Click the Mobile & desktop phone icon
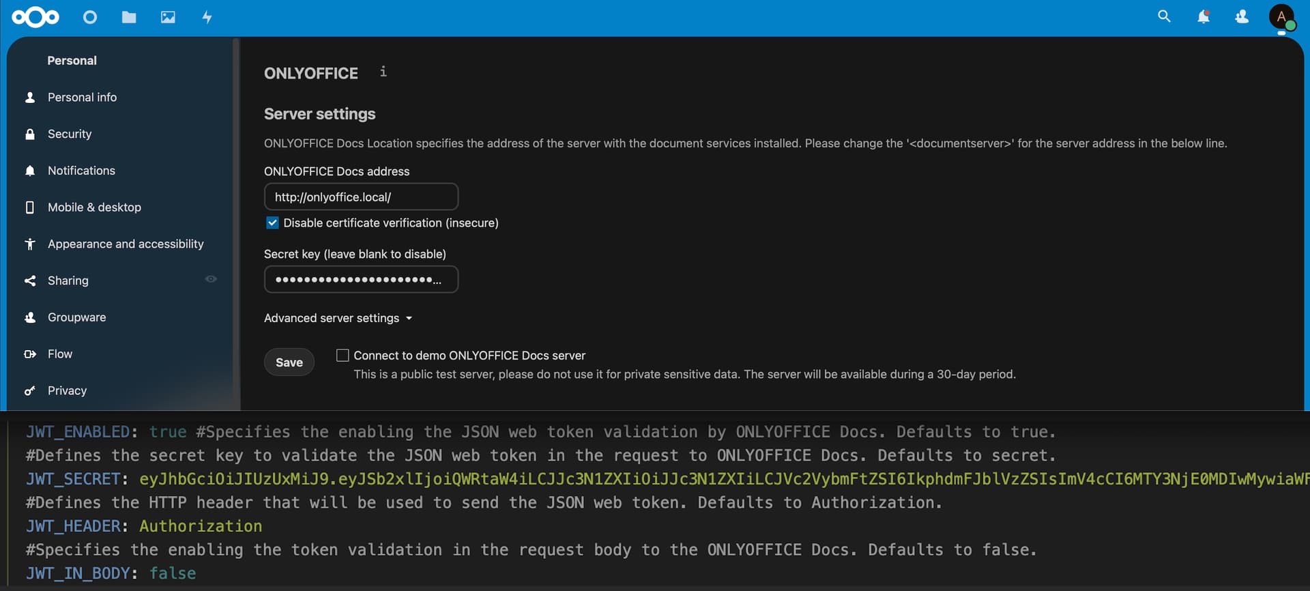 click(30, 207)
